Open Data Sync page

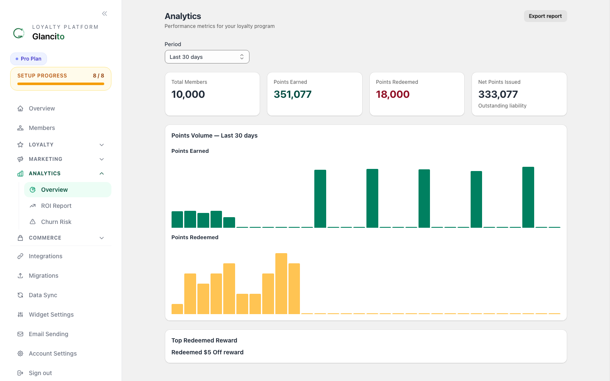(x=61, y=295)
